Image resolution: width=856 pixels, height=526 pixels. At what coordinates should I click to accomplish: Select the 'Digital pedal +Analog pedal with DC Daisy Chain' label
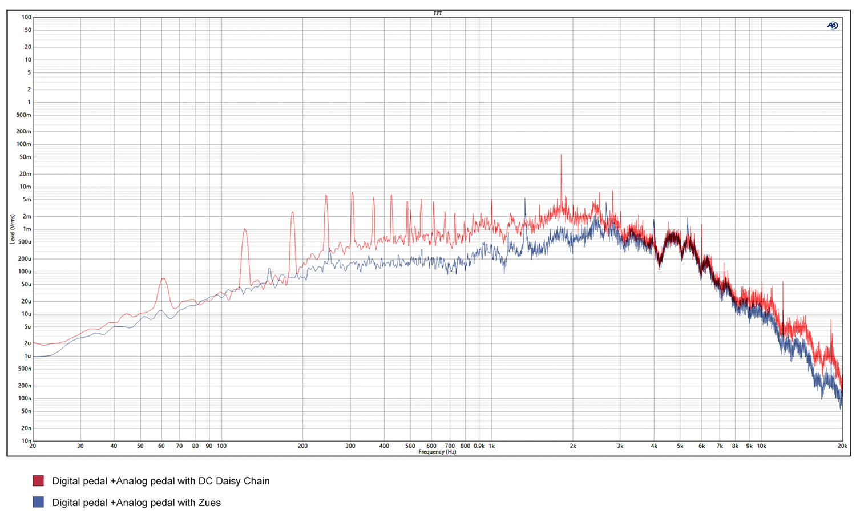point(160,481)
